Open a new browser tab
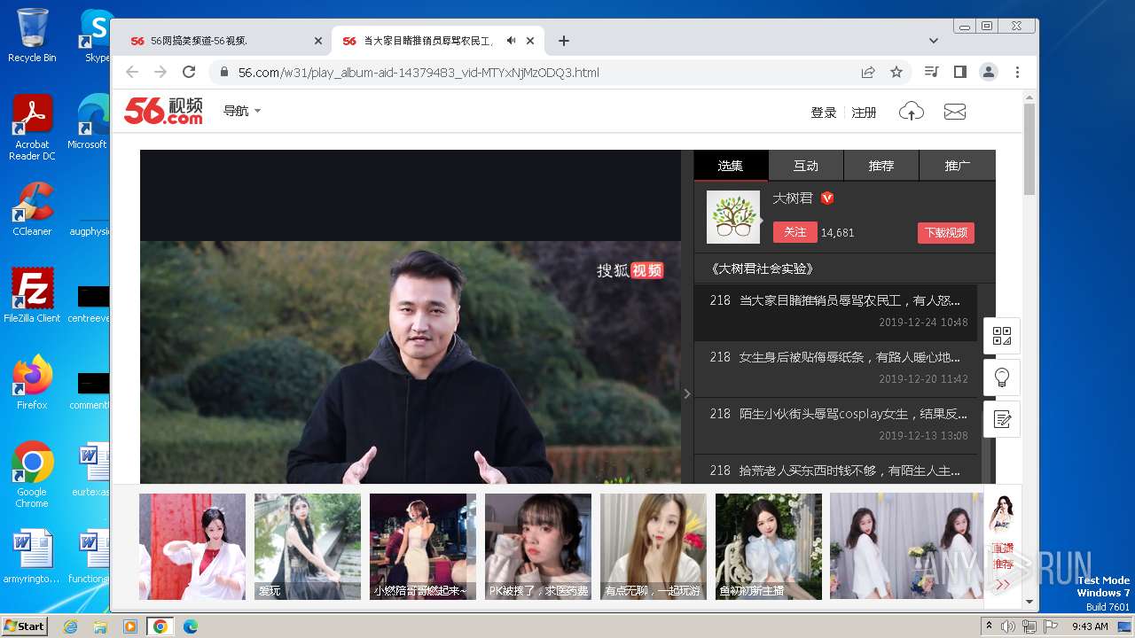This screenshot has width=1135, height=638. [x=563, y=41]
